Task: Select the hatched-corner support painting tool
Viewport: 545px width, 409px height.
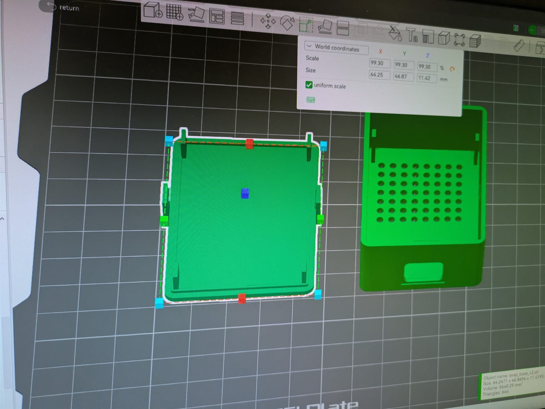Action: click(x=427, y=36)
